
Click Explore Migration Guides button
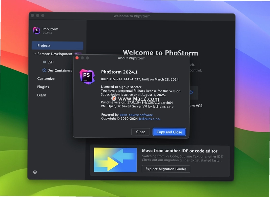[166, 169]
